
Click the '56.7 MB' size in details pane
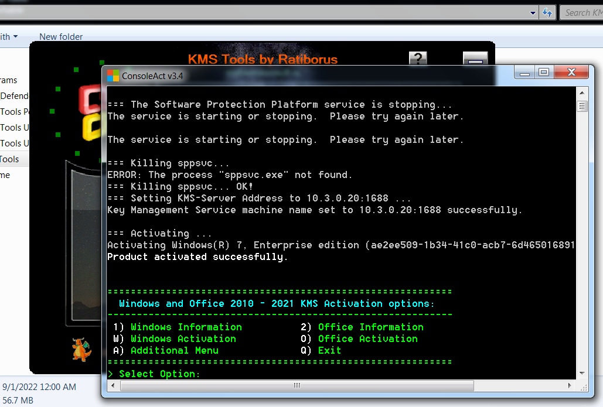click(18, 401)
